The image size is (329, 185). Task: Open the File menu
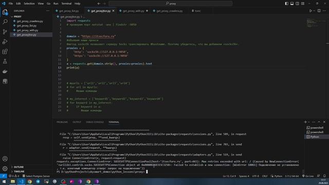coord(11,4)
